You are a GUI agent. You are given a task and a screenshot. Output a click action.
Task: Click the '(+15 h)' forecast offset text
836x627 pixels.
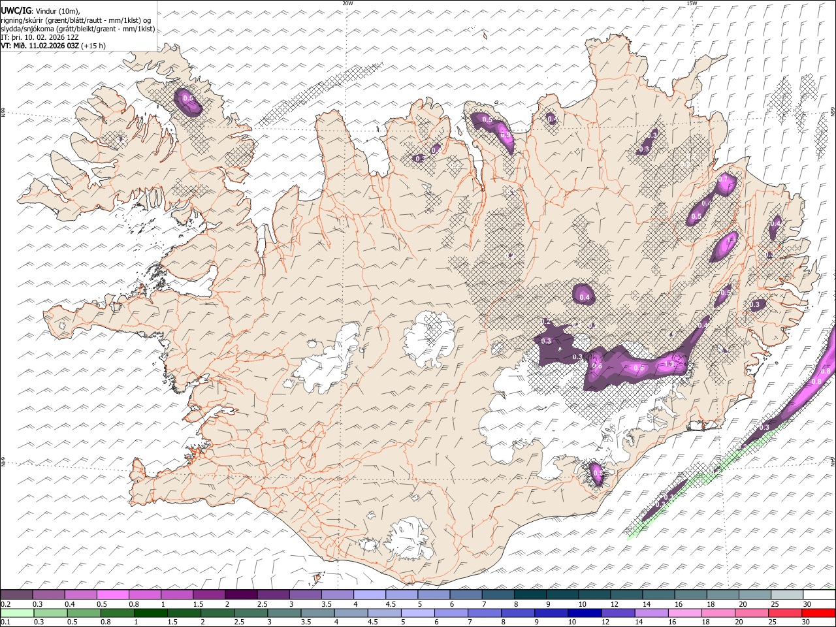(93, 46)
